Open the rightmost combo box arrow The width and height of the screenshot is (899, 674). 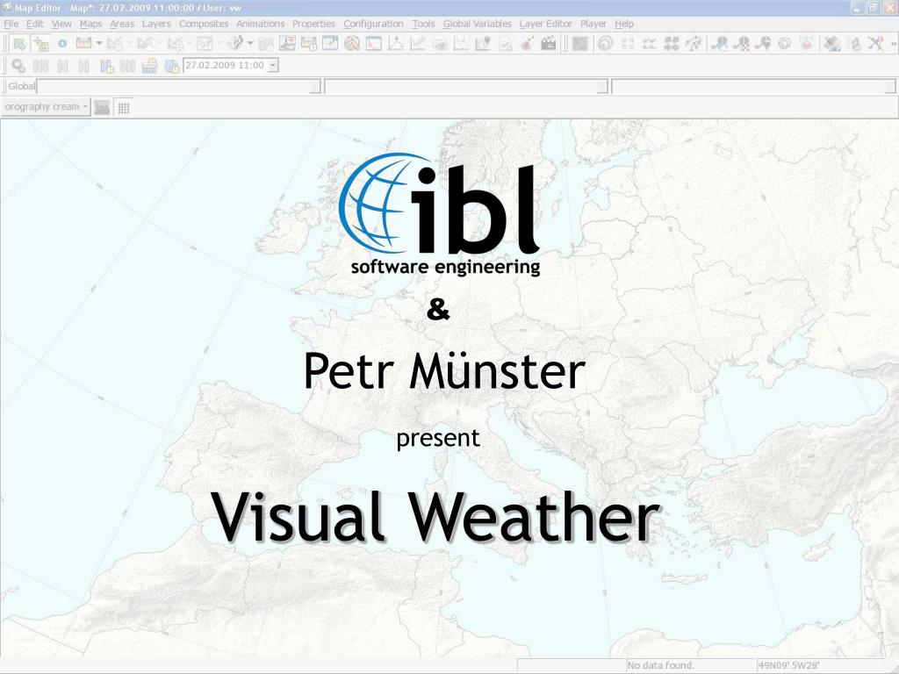(x=890, y=87)
